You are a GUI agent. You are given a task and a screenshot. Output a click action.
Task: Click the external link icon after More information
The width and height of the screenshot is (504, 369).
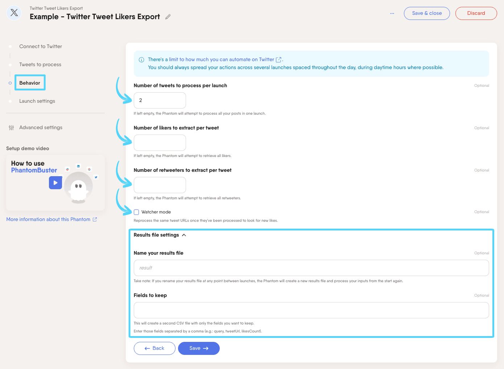[95, 219]
